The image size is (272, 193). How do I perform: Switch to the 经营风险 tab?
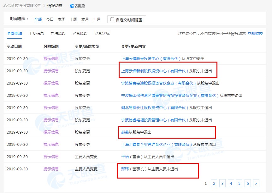80,34
